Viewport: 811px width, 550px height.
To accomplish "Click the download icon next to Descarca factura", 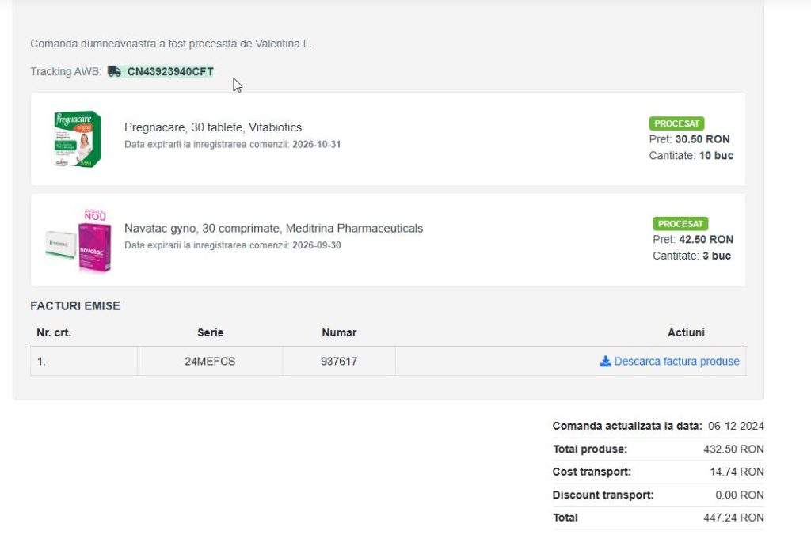I will tap(605, 362).
